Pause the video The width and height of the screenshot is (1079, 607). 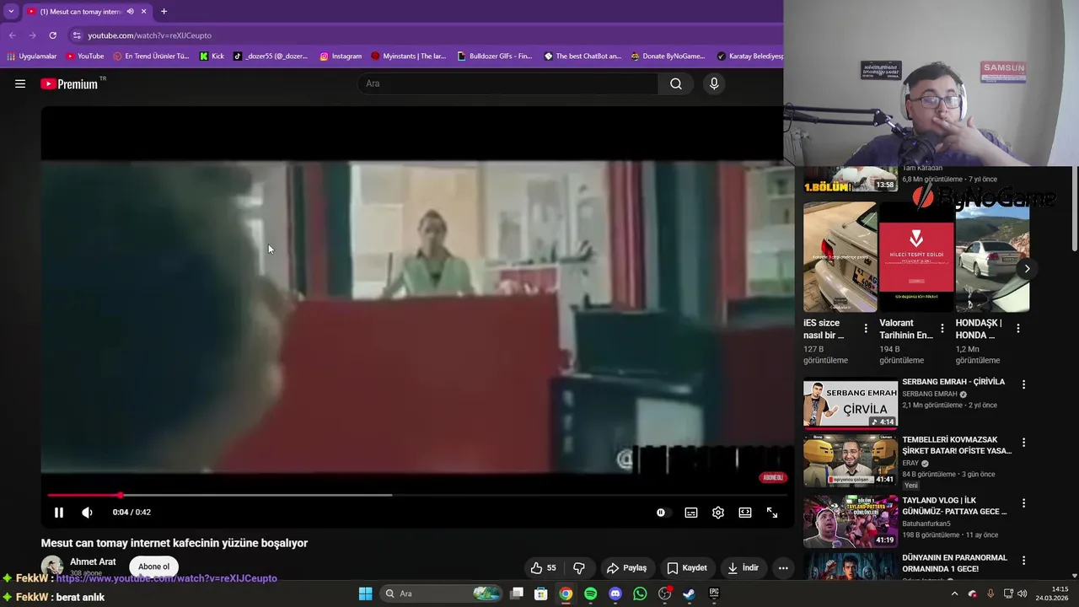pos(59,513)
